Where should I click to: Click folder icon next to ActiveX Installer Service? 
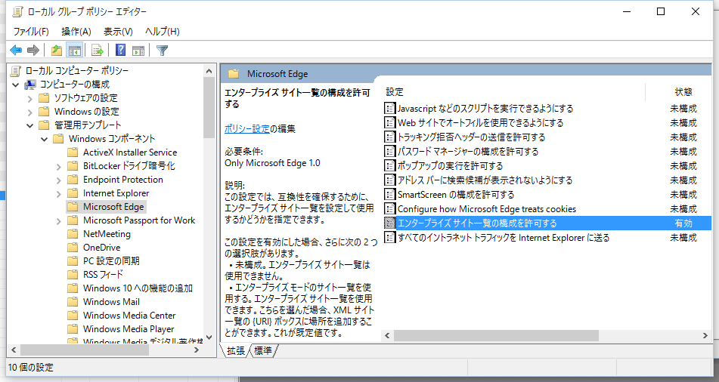pos(73,152)
